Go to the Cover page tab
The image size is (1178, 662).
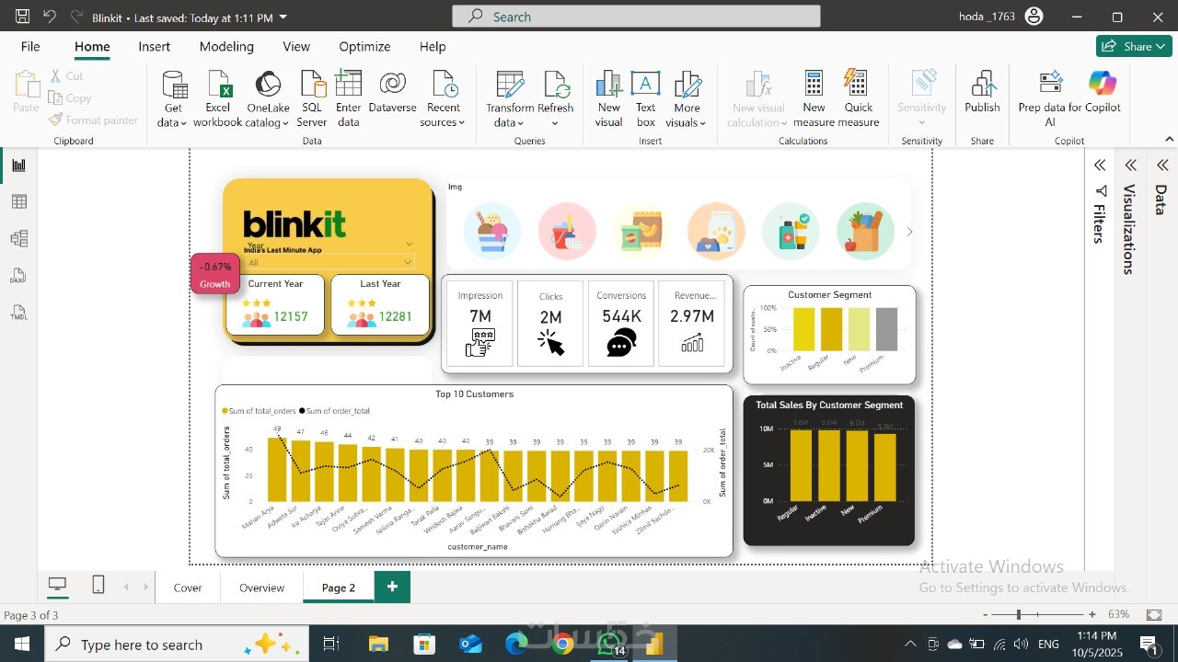click(188, 588)
